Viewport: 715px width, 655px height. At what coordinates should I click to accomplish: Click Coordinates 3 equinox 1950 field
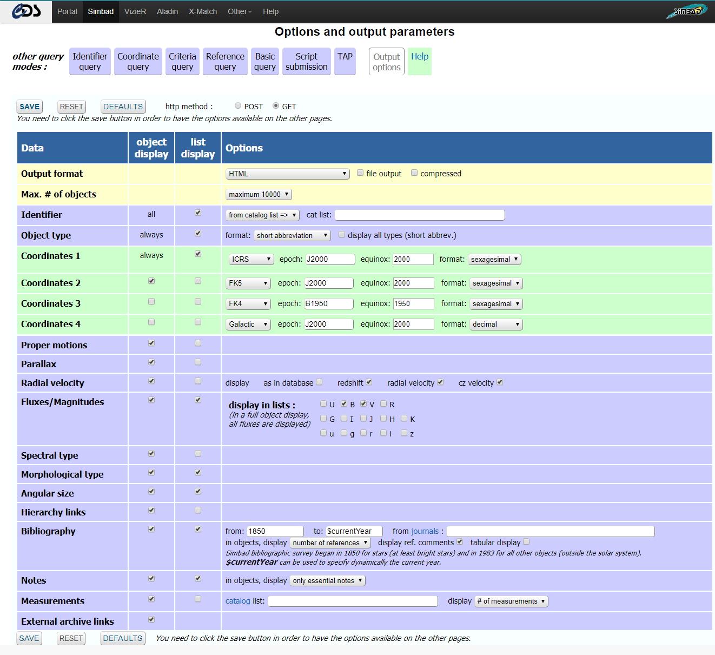(413, 303)
